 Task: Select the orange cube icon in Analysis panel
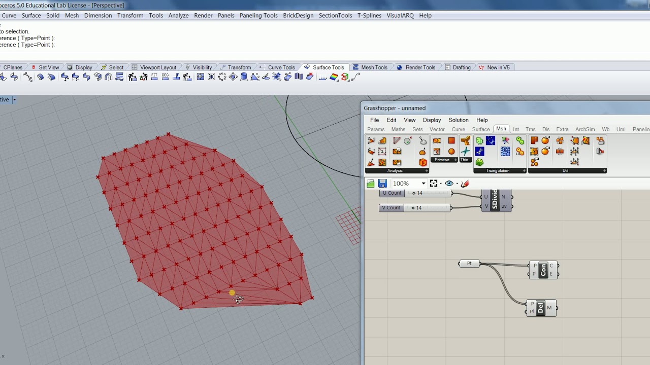click(x=422, y=162)
